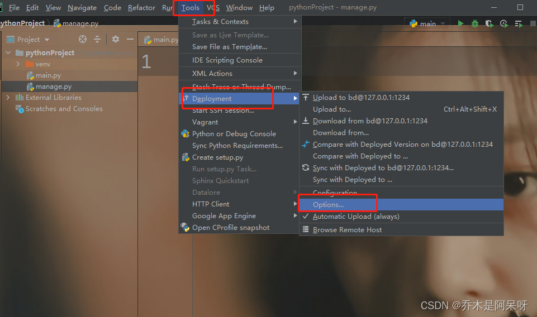This screenshot has height=317, width=537.
Task: Open Project view selector dropdown
Action: tap(28, 39)
